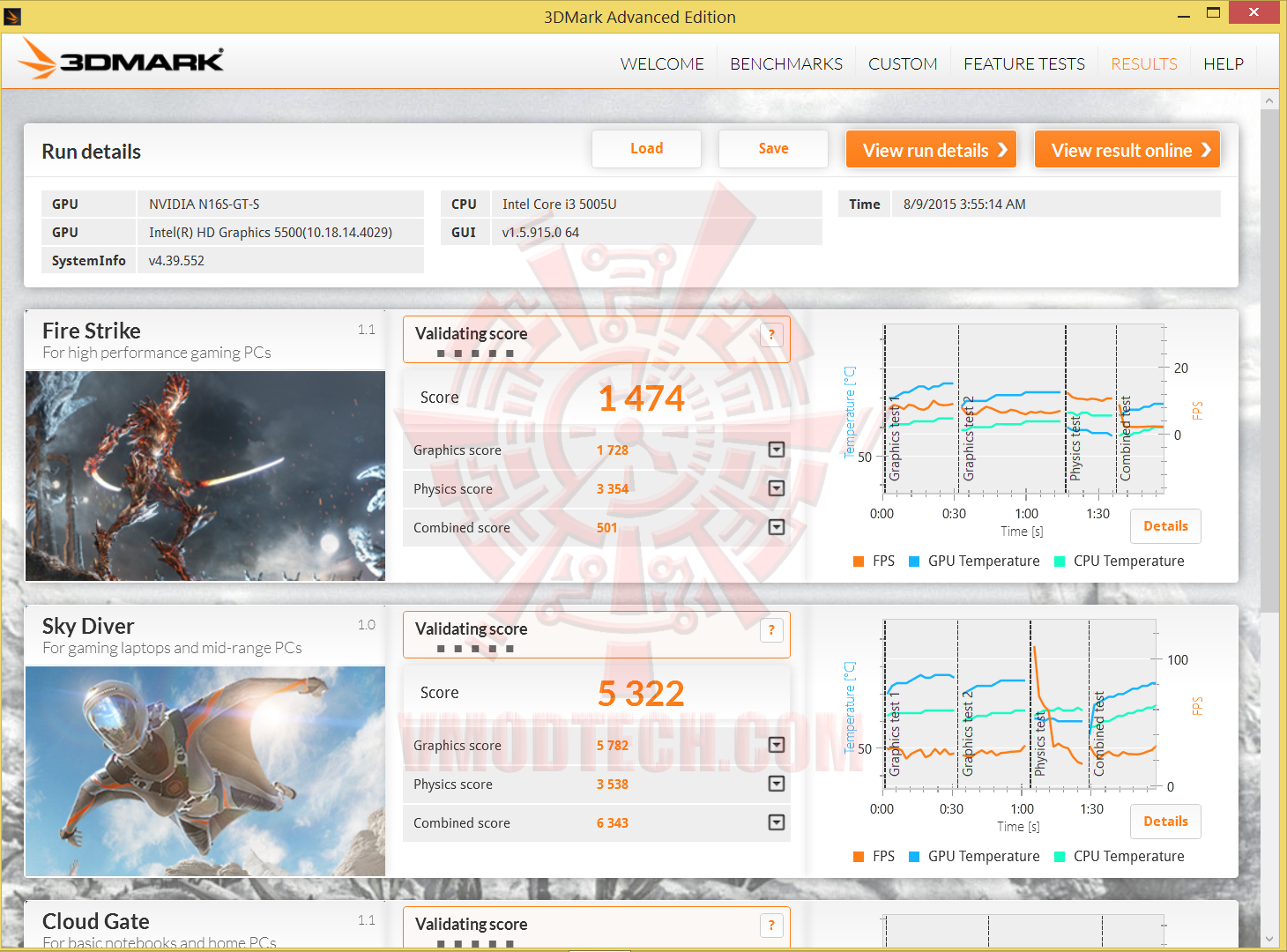Expand Sky Diver Physics score details

tap(777, 784)
